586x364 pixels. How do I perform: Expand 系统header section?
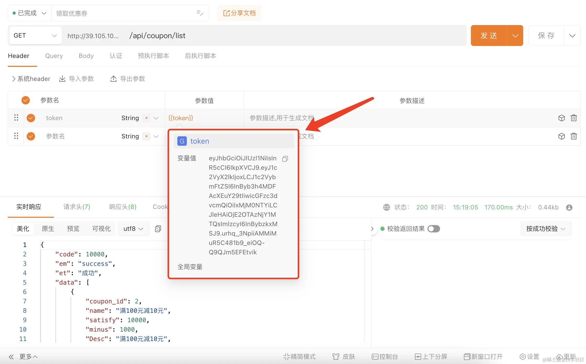(31, 79)
